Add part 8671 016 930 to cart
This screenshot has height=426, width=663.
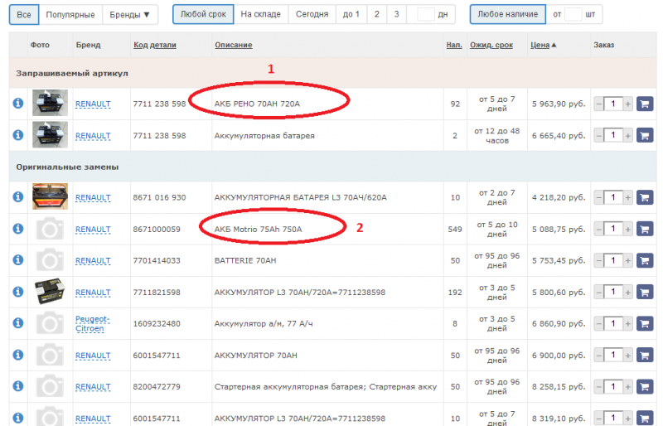[x=645, y=197]
